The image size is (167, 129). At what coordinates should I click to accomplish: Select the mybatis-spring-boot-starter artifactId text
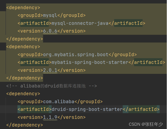coord(90,62)
